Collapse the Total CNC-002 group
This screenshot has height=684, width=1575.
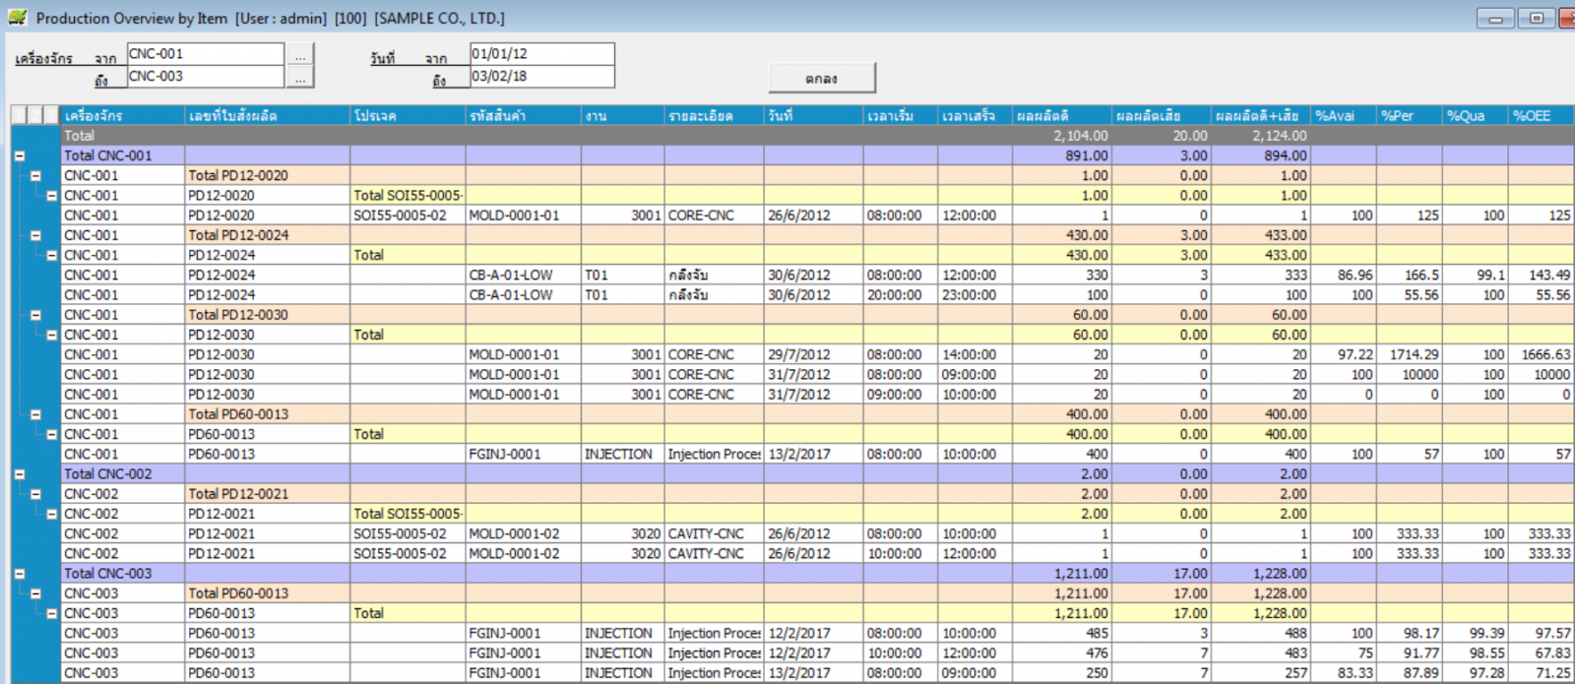(x=19, y=474)
